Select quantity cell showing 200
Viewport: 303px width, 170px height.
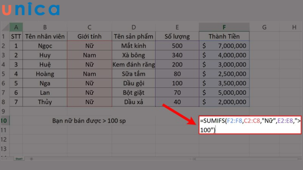click(177, 64)
